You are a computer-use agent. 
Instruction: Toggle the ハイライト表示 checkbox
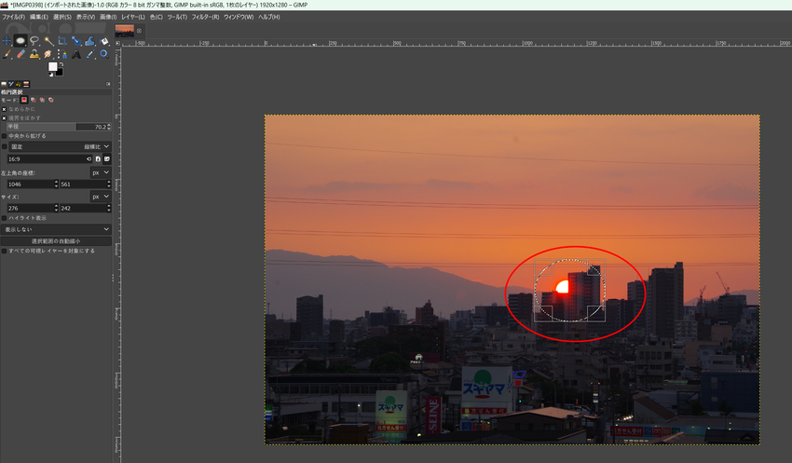[x=4, y=218]
